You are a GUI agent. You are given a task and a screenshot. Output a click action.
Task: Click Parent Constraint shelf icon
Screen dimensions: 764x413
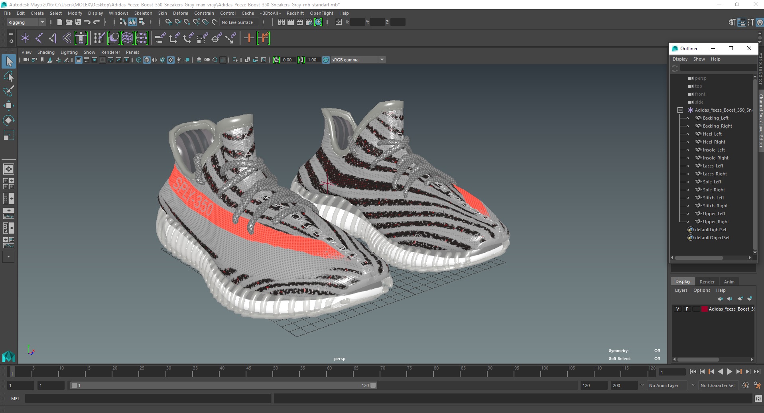160,38
